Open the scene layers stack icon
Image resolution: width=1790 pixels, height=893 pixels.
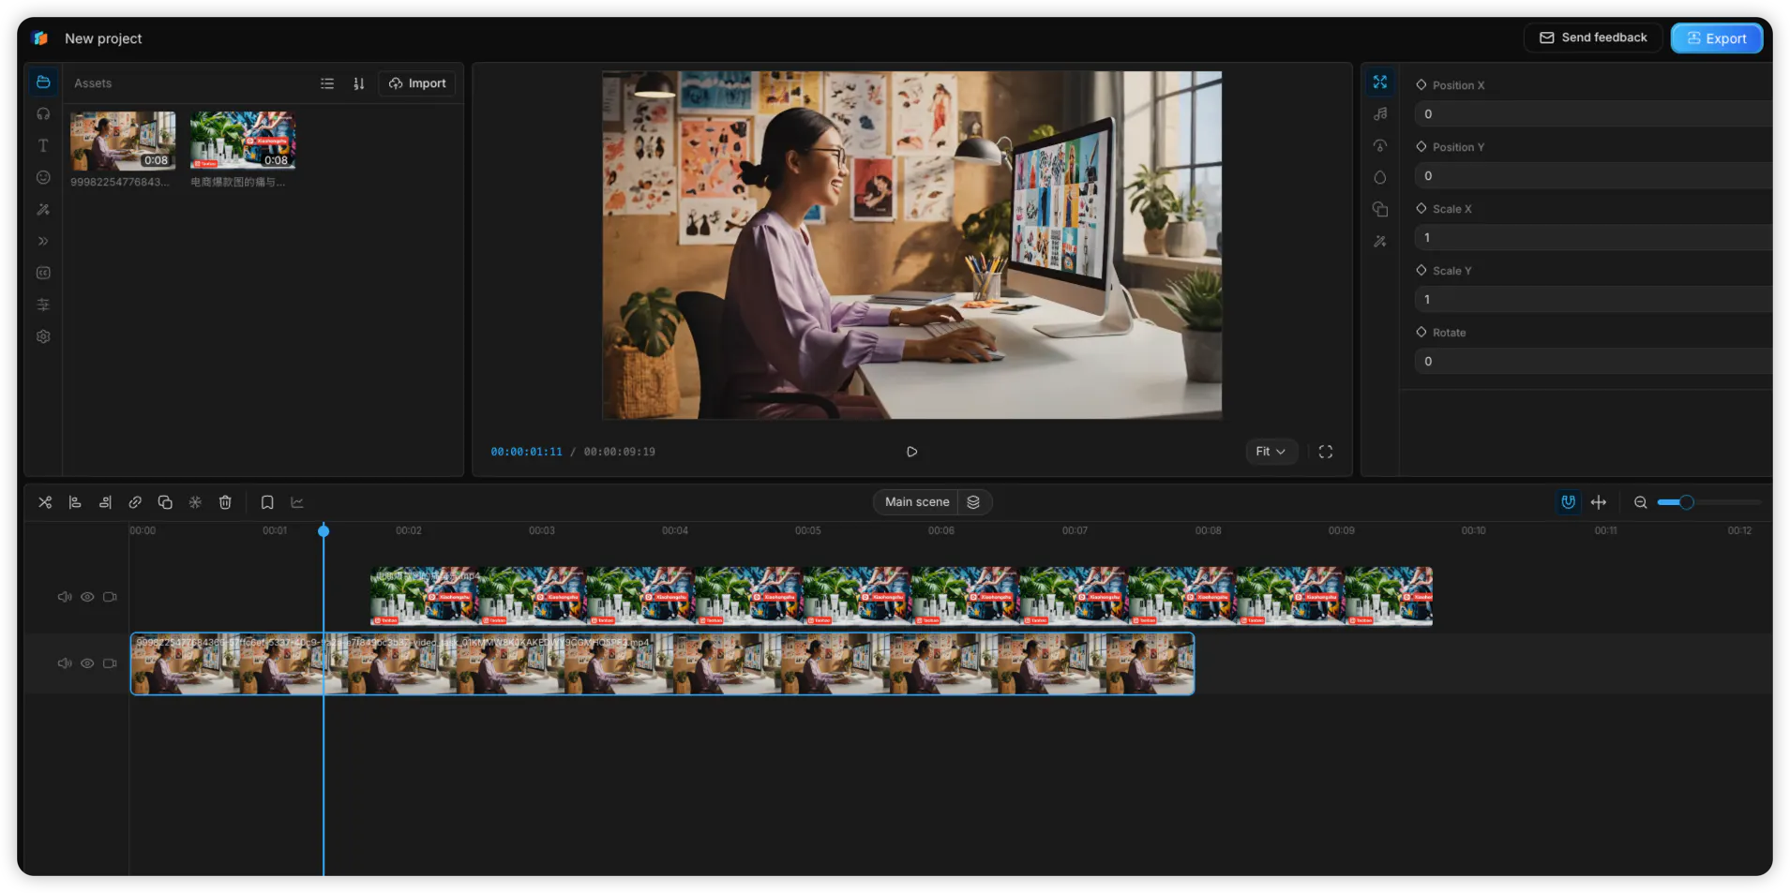[x=973, y=502]
